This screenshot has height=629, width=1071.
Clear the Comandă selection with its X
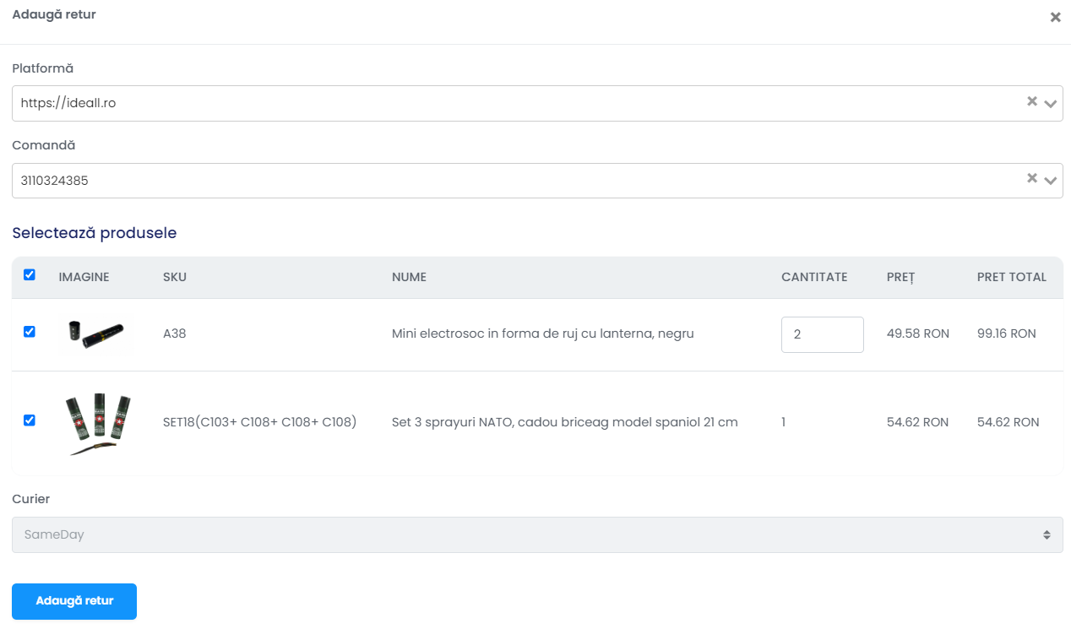(1031, 178)
